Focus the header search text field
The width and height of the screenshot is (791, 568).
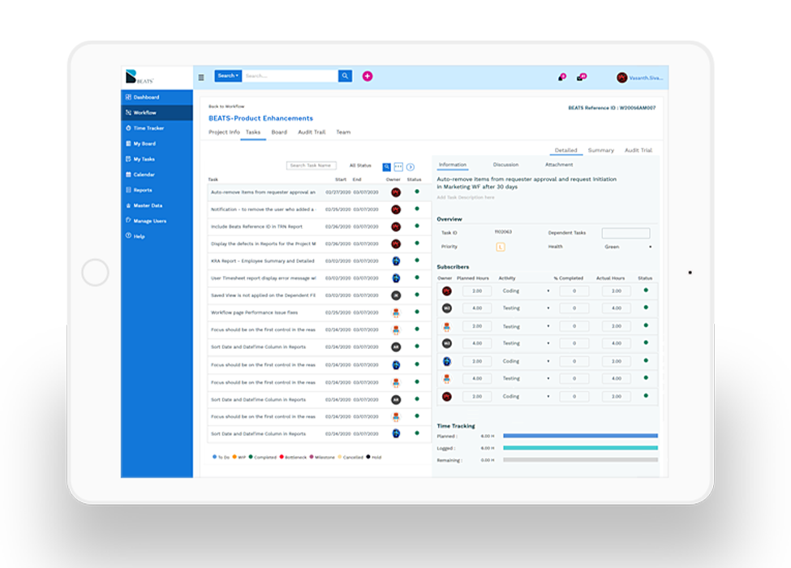[290, 76]
